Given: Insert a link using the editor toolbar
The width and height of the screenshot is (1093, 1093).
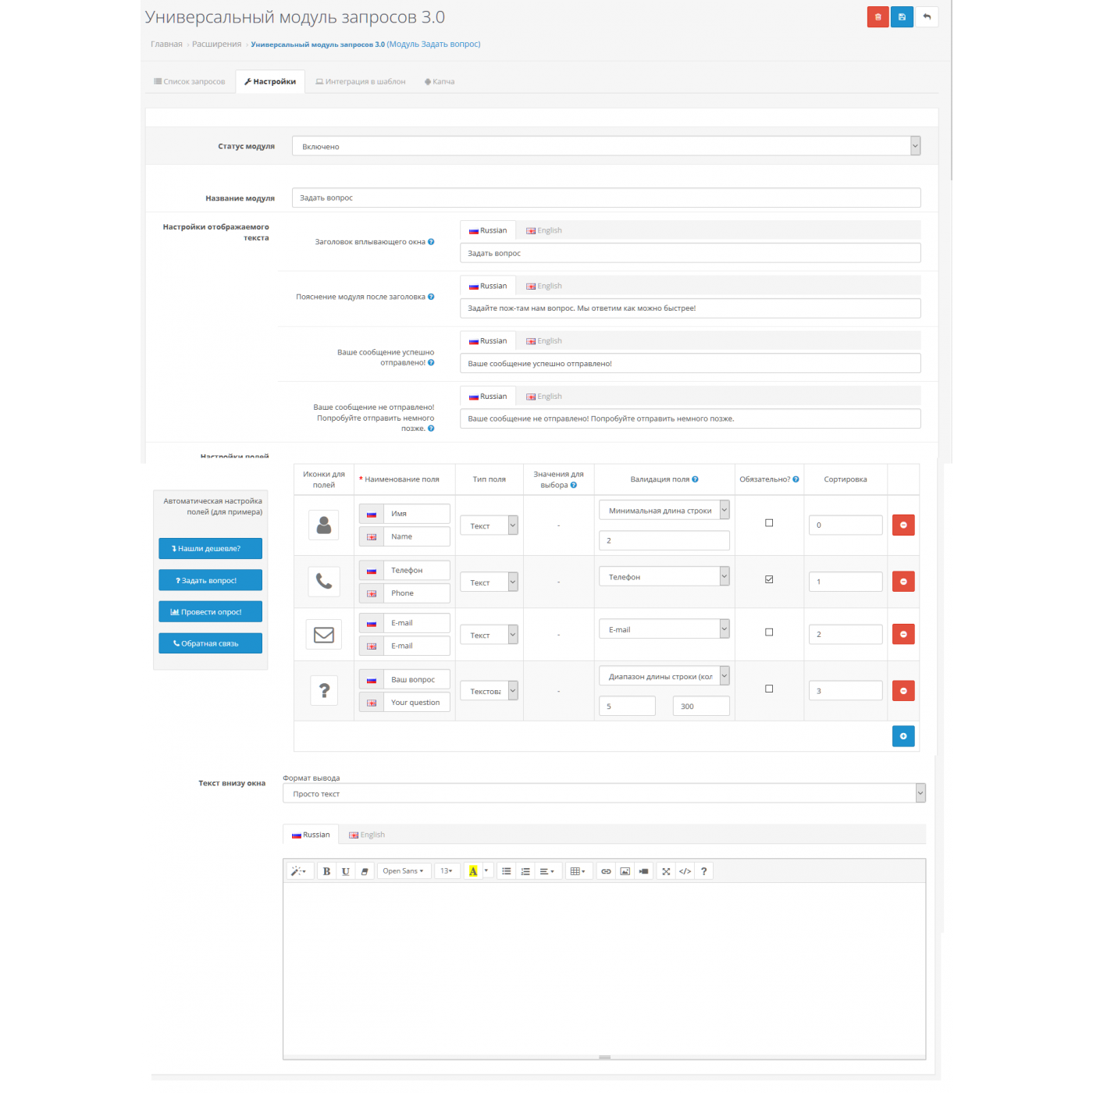Looking at the screenshot, I should tap(606, 871).
